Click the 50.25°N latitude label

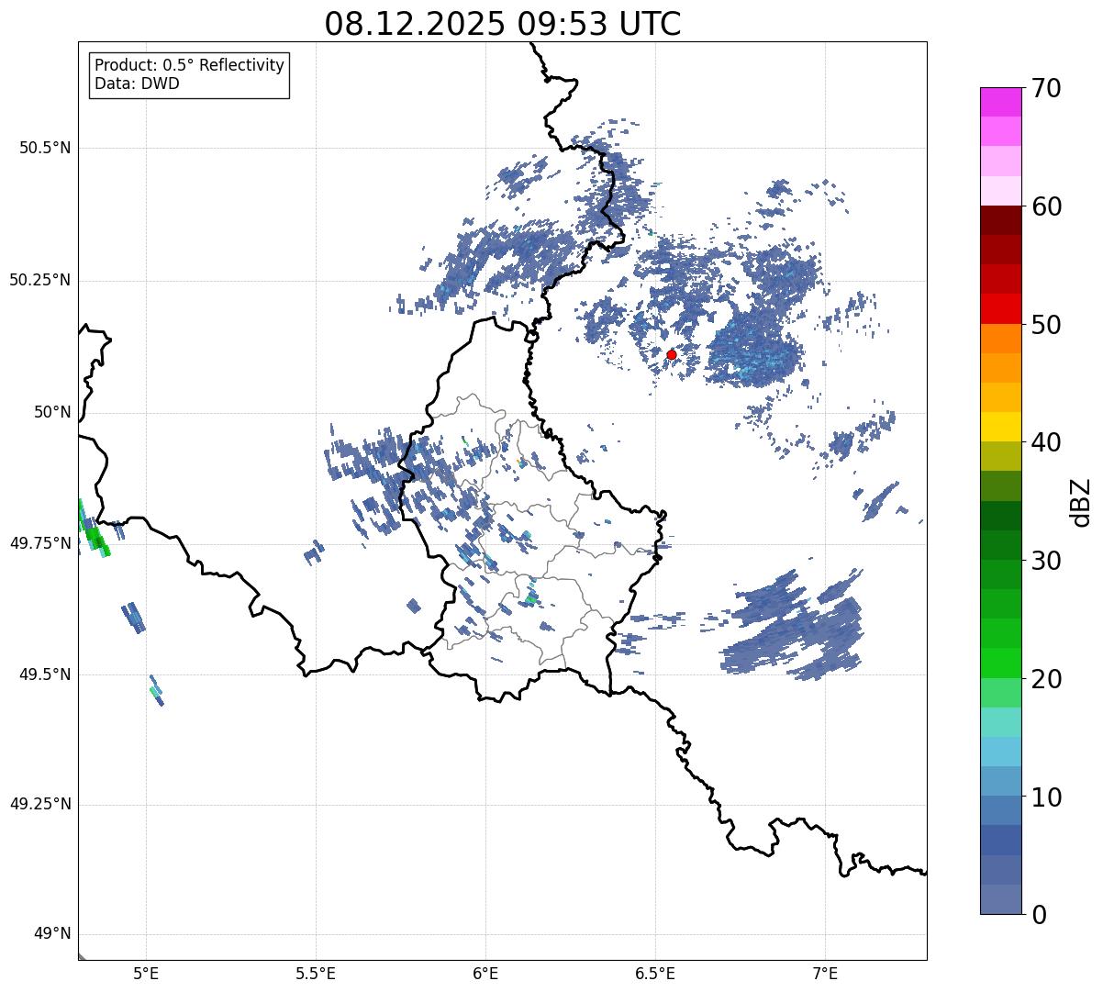[40, 280]
